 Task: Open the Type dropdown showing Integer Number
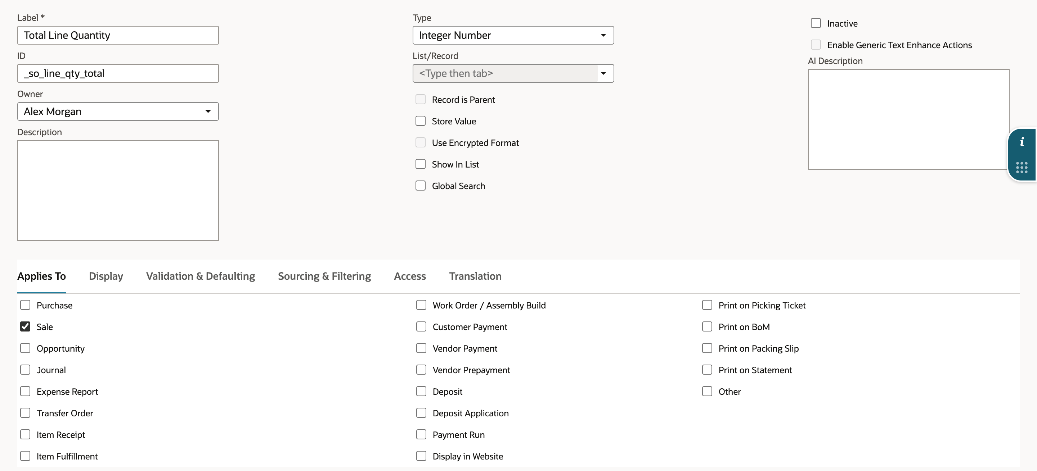coord(513,35)
